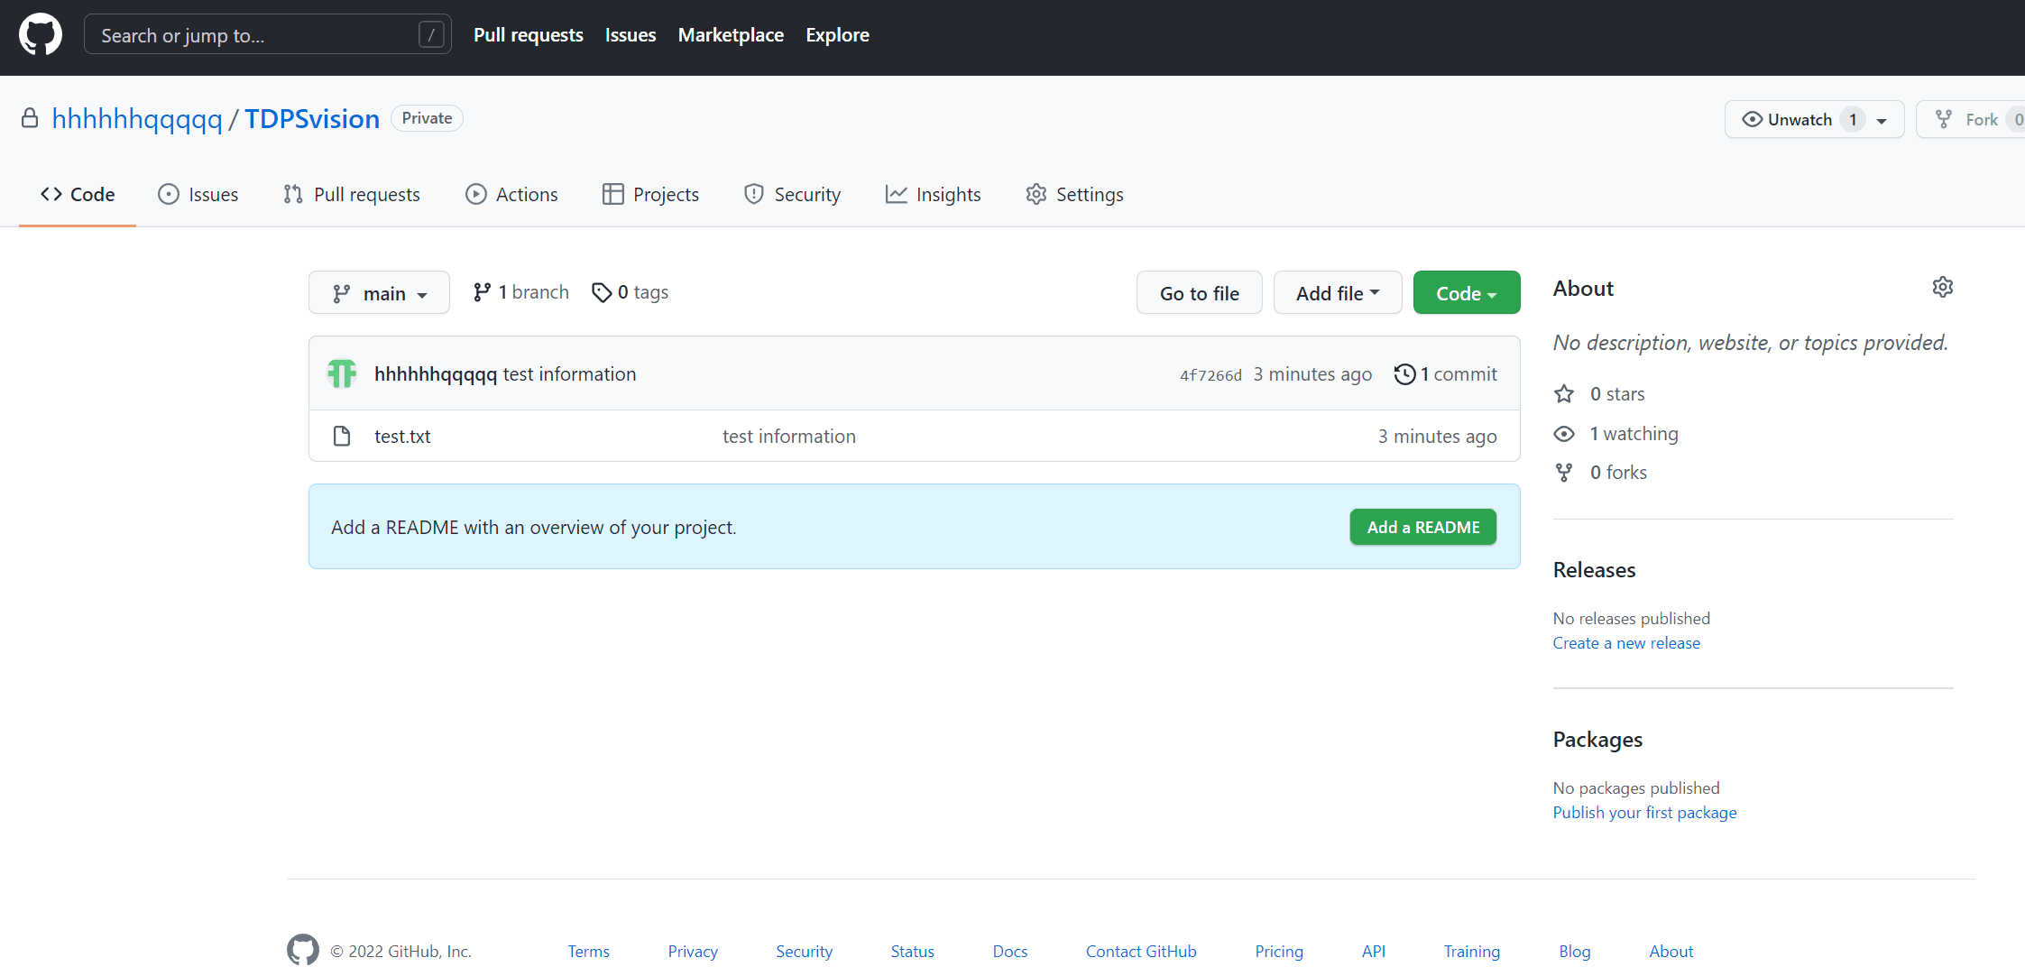Click the fork icon next to 0 forks
This screenshot has width=2025, height=967.
click(1564, 473)
